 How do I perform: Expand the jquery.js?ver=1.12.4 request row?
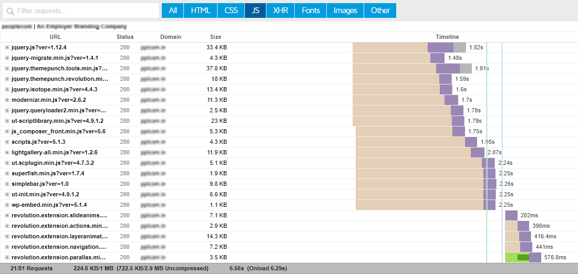(x=7, y=48)
